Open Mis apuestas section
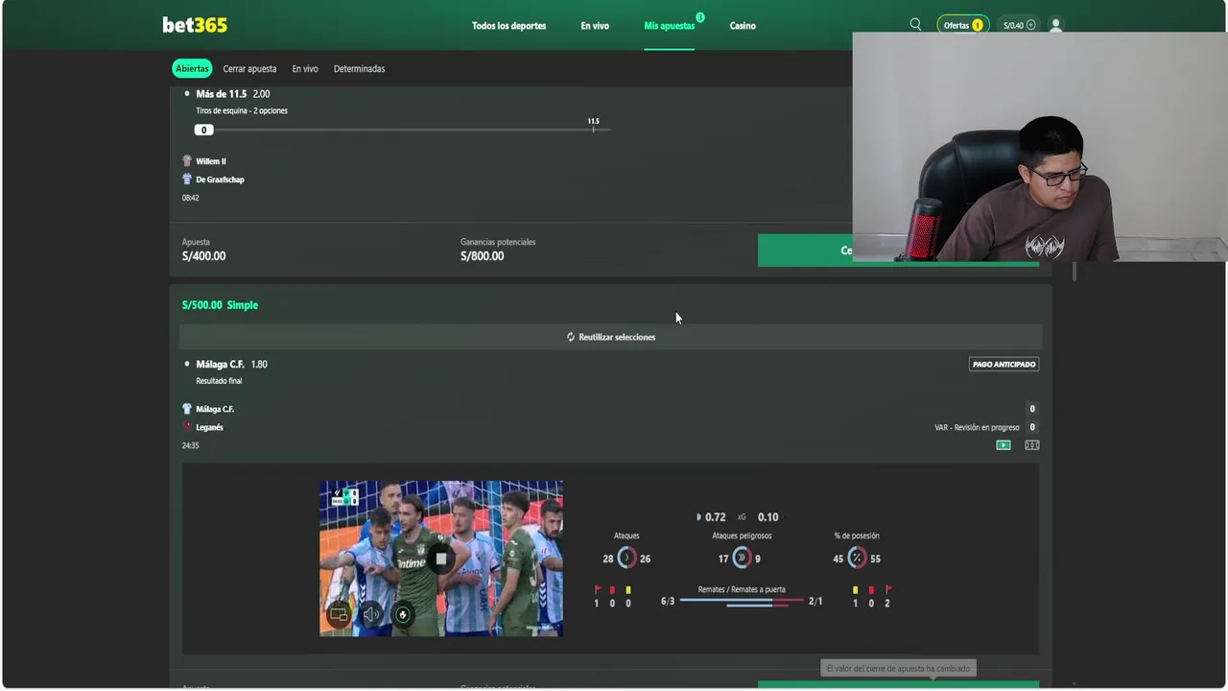The image size is (1228, 691). pos(669,26)
